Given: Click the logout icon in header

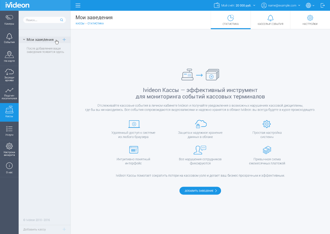Looking at the screenshot, I should (x=323, y=5).
